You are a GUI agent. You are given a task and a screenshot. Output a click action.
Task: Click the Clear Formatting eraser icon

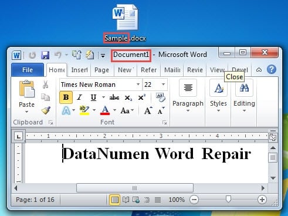(x=161, y=97)
